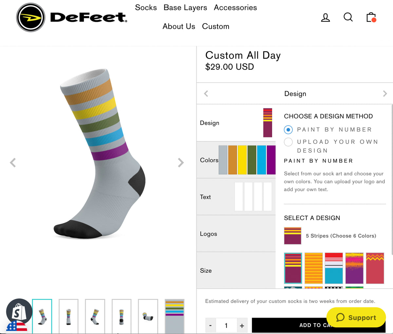Open the Socks menu

point(146,8)
